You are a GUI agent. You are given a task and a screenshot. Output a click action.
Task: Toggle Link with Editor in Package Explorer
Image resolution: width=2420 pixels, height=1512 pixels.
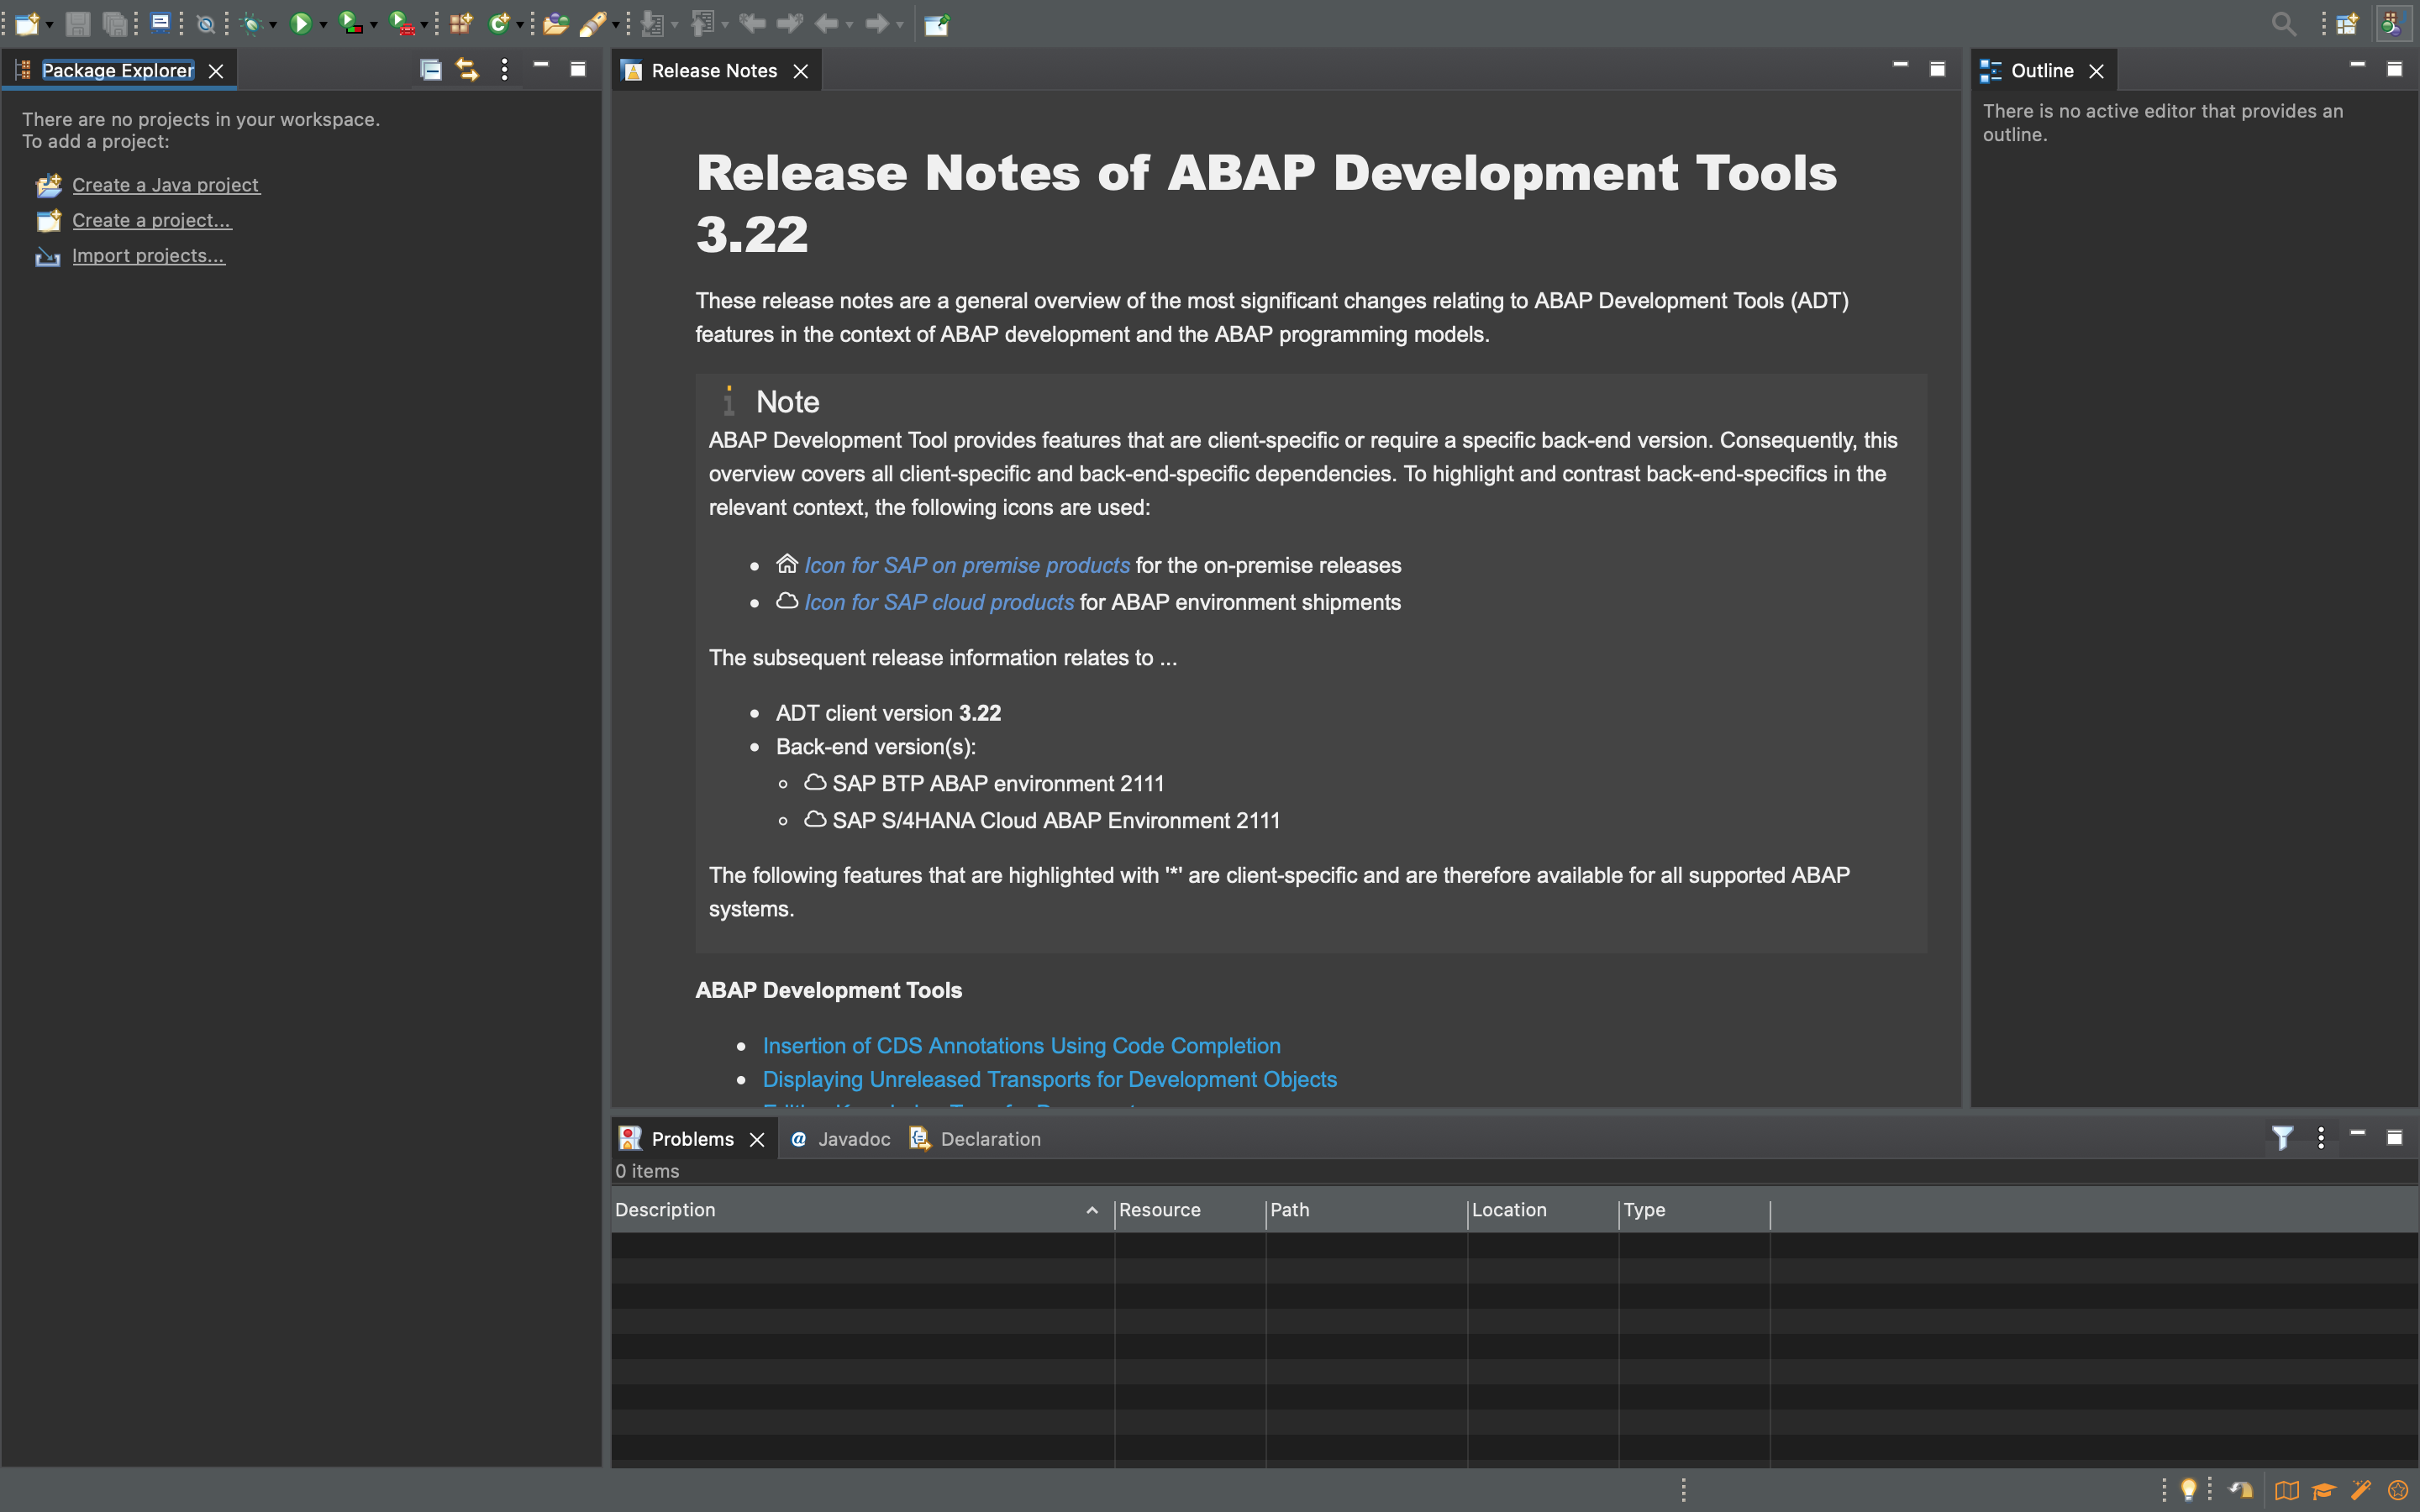[467, 69]
